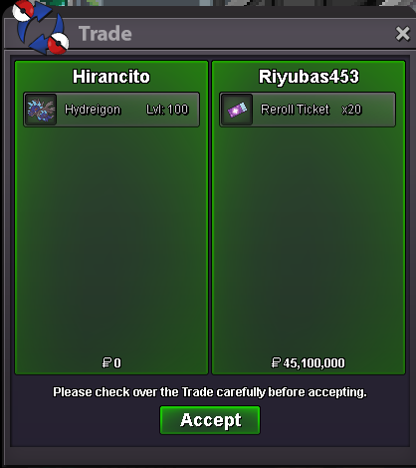Click the Hydreigon name label
416x468 pixels.
(x=93, y=110)
